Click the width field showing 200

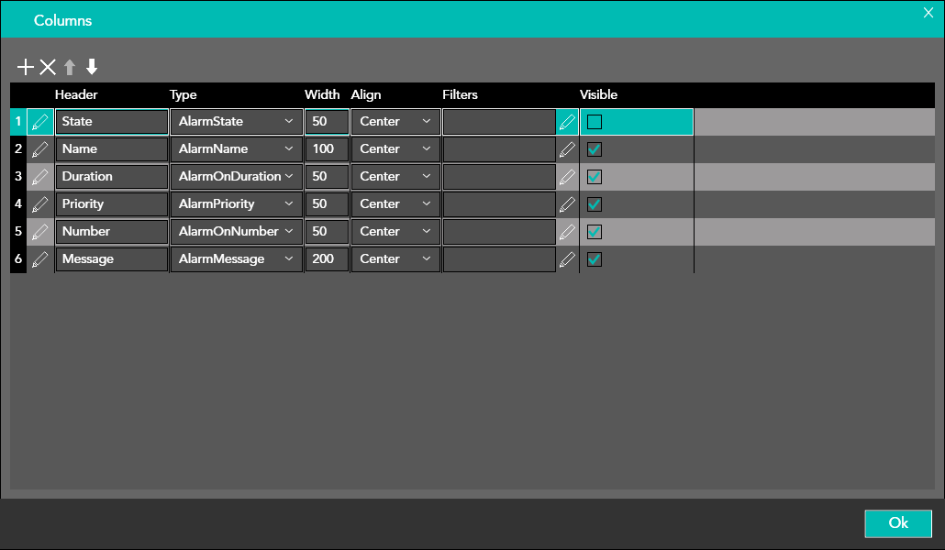[327, 259]
